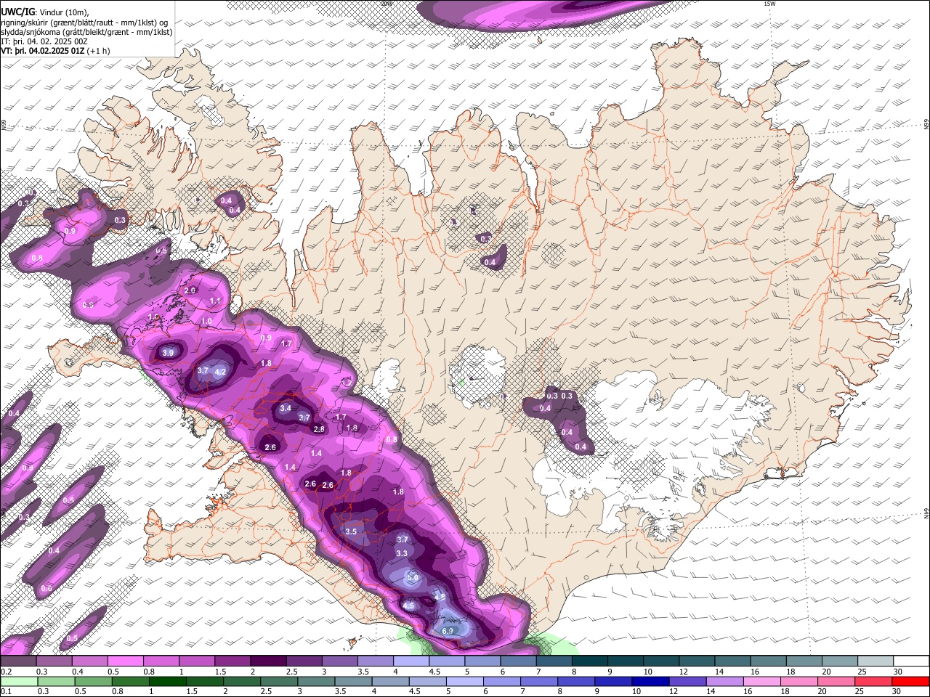Click the slydda/snjókoma legend description line
The image size is (930, 697).
pos(86,32)
